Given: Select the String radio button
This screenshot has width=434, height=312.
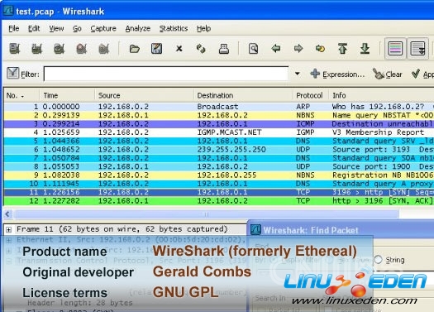Looking at the screenshot, I should coord(378,260).
